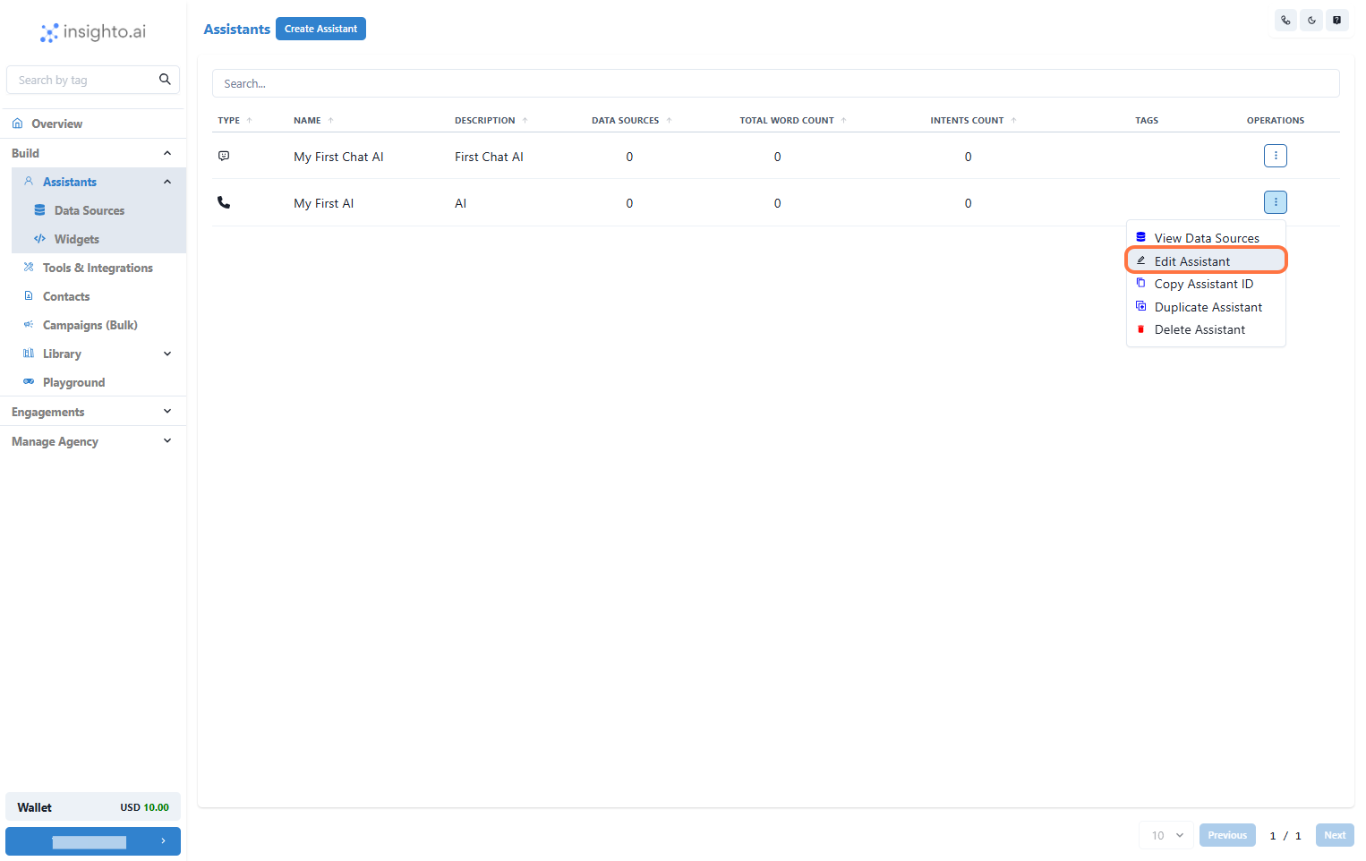Click the insighto.ai logo
Screen dimensions: 1366x861
[93, 32]
